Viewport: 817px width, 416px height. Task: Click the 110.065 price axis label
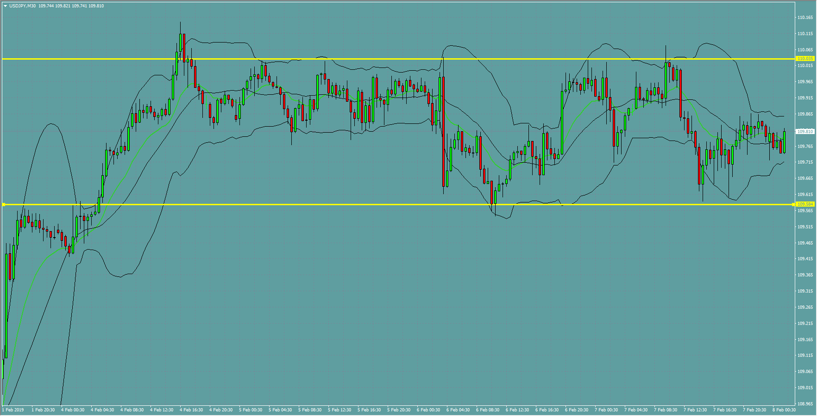click(805, 50)
